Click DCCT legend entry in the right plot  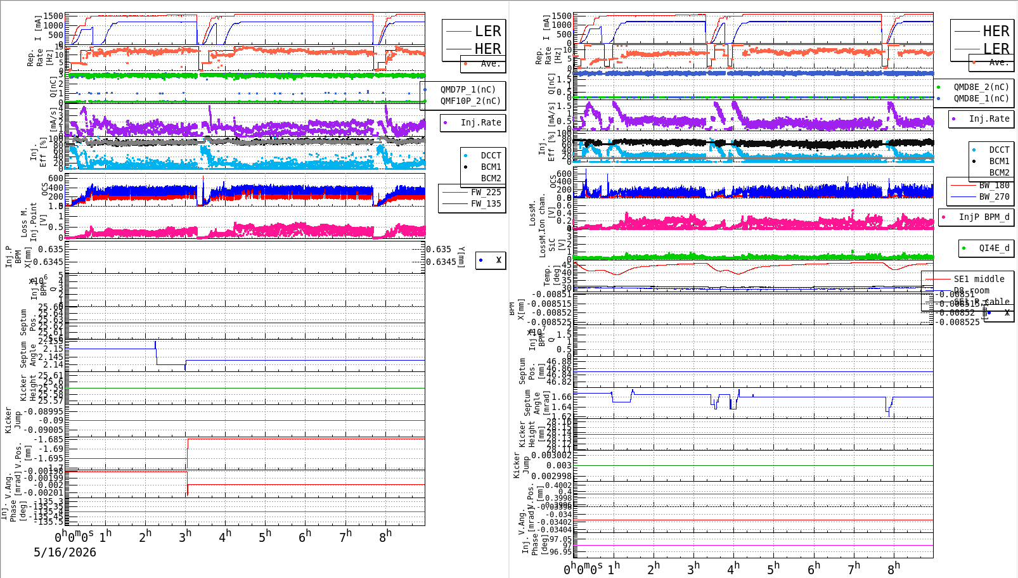tap(999, 150)
